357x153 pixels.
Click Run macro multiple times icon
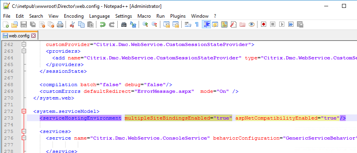pos(291,24)
